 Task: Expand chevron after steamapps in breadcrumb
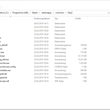click(53, 13)
